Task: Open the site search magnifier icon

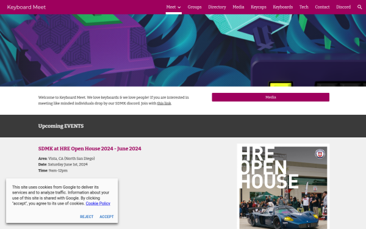Action: 359,7
